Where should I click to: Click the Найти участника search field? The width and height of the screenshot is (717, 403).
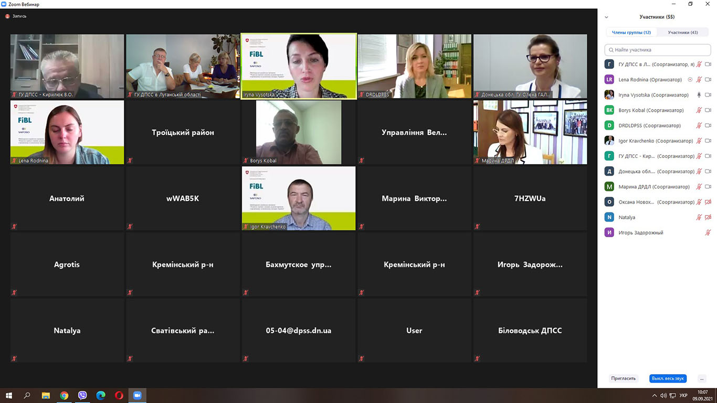(x=657, y=50)
